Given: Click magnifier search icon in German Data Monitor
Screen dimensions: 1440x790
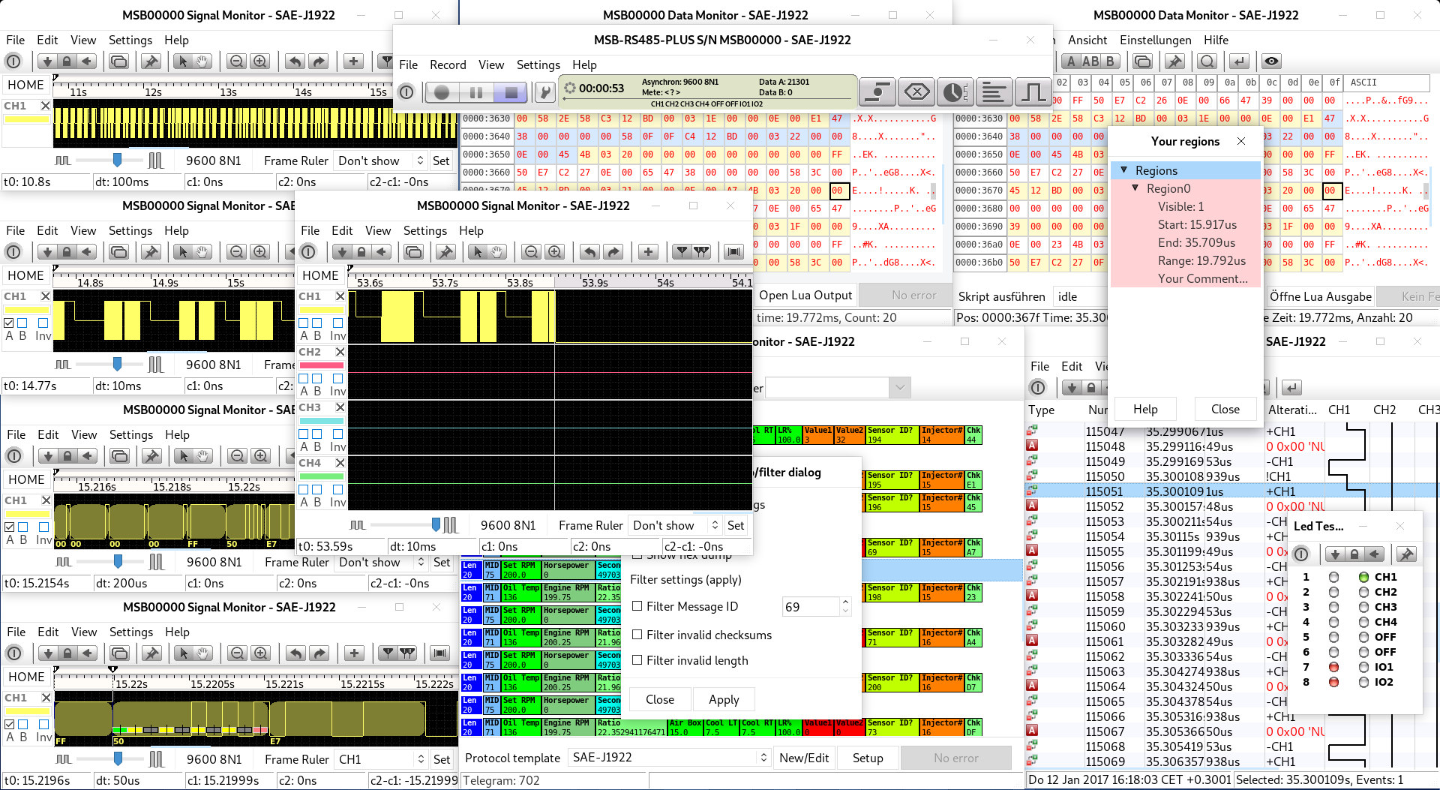Looking at the screenshot, I should coord(1207,62).
